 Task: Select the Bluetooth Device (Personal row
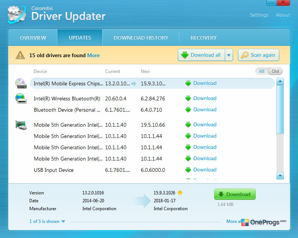152,110
